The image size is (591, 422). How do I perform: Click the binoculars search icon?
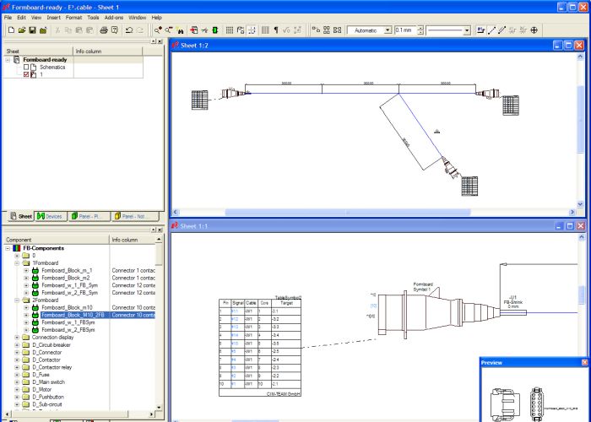pyautogui.click(x=180, y=30)
